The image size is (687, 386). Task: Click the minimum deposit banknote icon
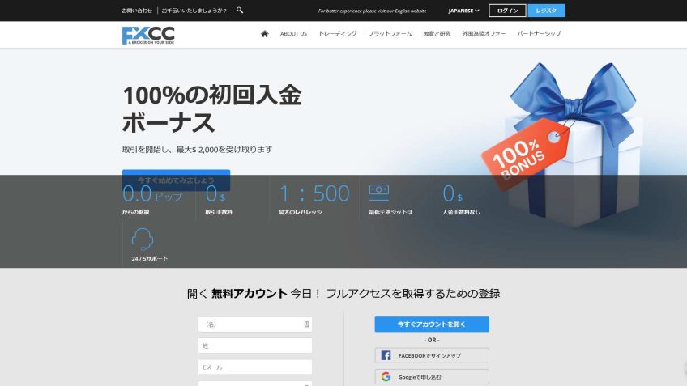click(x=379, y=193)
